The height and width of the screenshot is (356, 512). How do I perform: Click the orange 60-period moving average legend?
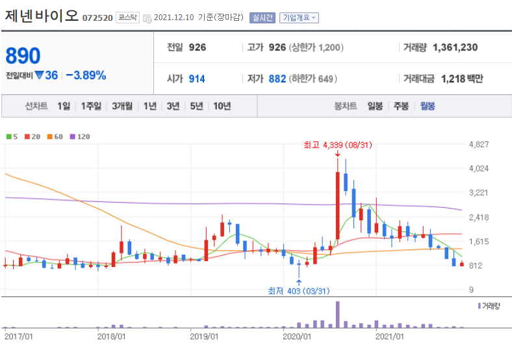pyautogui.click(x=55, y=136)
